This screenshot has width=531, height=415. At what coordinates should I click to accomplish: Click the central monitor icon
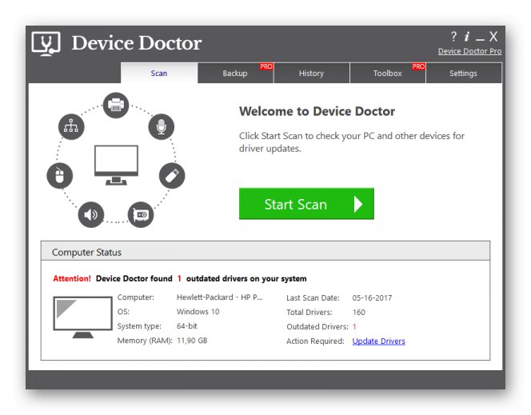(x=116, y=166)
